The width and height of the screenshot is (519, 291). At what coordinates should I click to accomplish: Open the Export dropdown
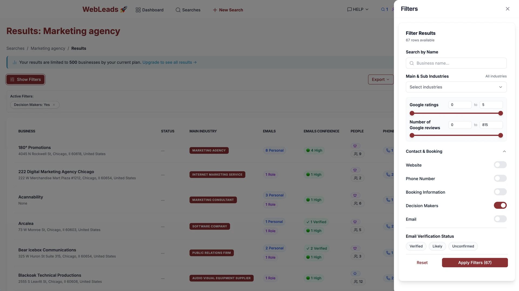pyautogui.click(x=380, y=80)
